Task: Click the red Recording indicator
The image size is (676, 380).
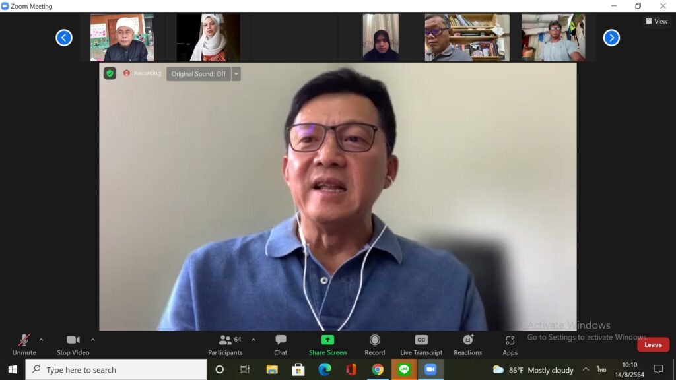Action: [x=142, y=73]
